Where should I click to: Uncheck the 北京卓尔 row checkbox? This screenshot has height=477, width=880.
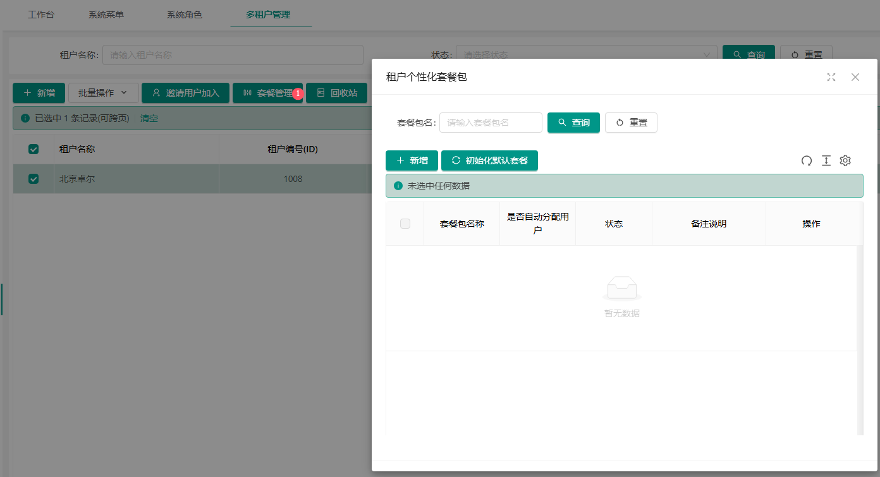pos(34,179)
